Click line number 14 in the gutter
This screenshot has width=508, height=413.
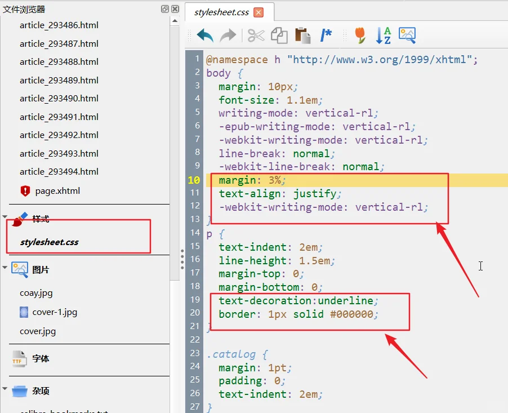pos(195,233)
